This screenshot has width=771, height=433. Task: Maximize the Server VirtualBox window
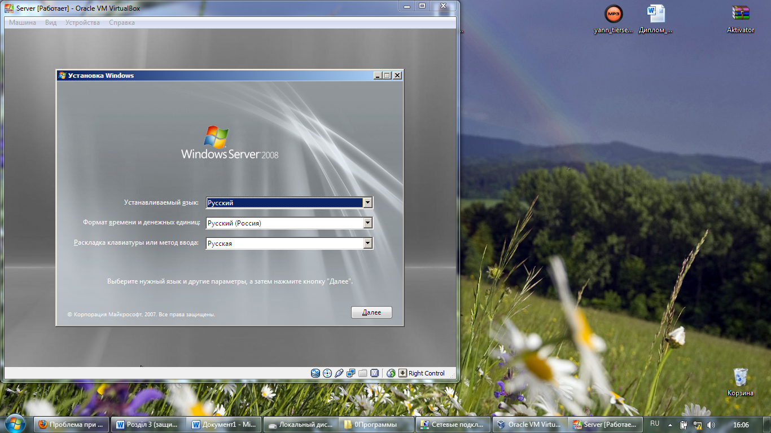[422, 6]
